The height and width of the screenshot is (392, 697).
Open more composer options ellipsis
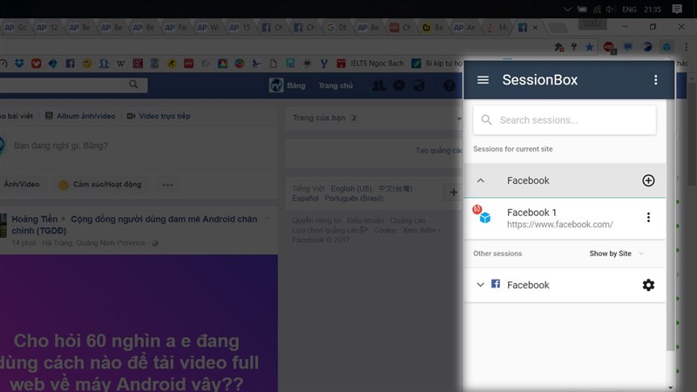pos(167,185)
